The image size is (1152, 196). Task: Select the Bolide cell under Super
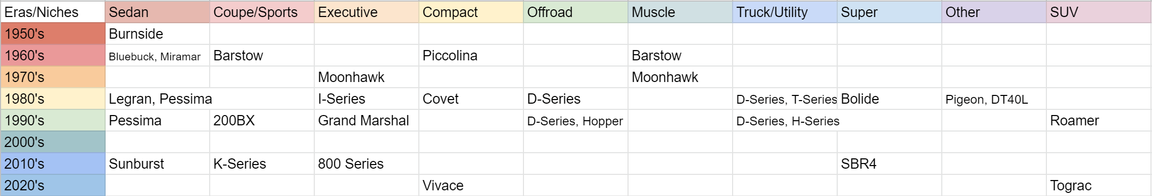pyautogui.click(x=889, y=99)
